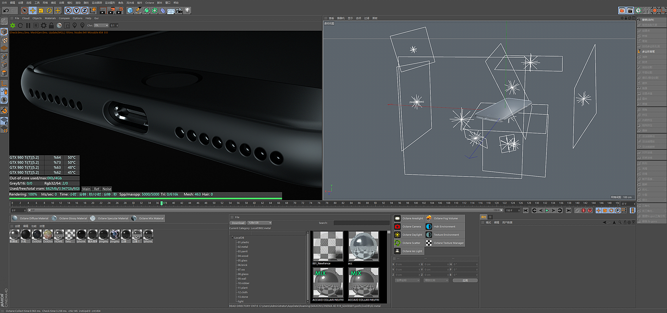Click the record keyframe red button

coord(584,210)
